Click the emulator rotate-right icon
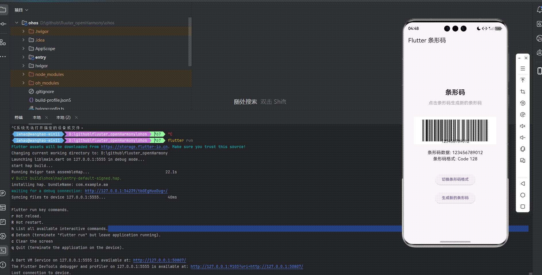 [x=523, y=115]
